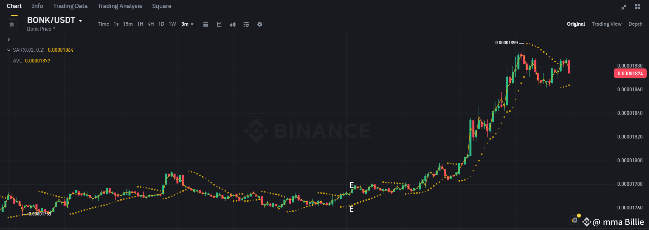Viewport: 649px width, 230px height.
Task: Select the line chart indicator icon
Action: pos(219,24)
